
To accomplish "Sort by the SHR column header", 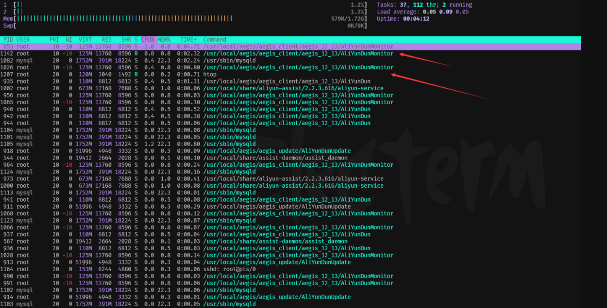I will [x=125, y=40].
